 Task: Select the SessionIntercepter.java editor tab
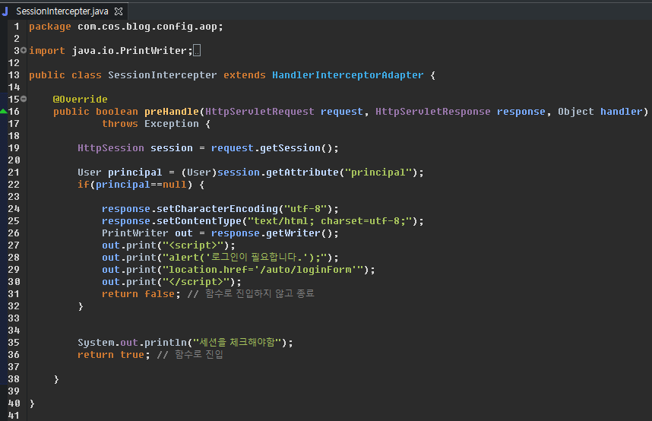pyautogui.click(x=62, y=11)
